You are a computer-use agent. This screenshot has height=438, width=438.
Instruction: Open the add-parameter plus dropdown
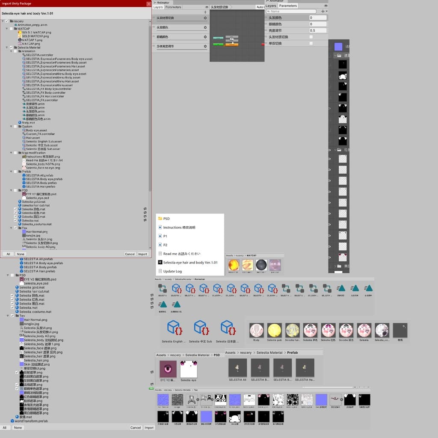324,12
